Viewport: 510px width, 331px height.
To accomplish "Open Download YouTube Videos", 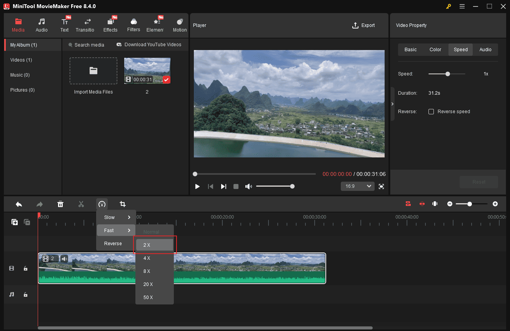I will [x=149, y=45].
